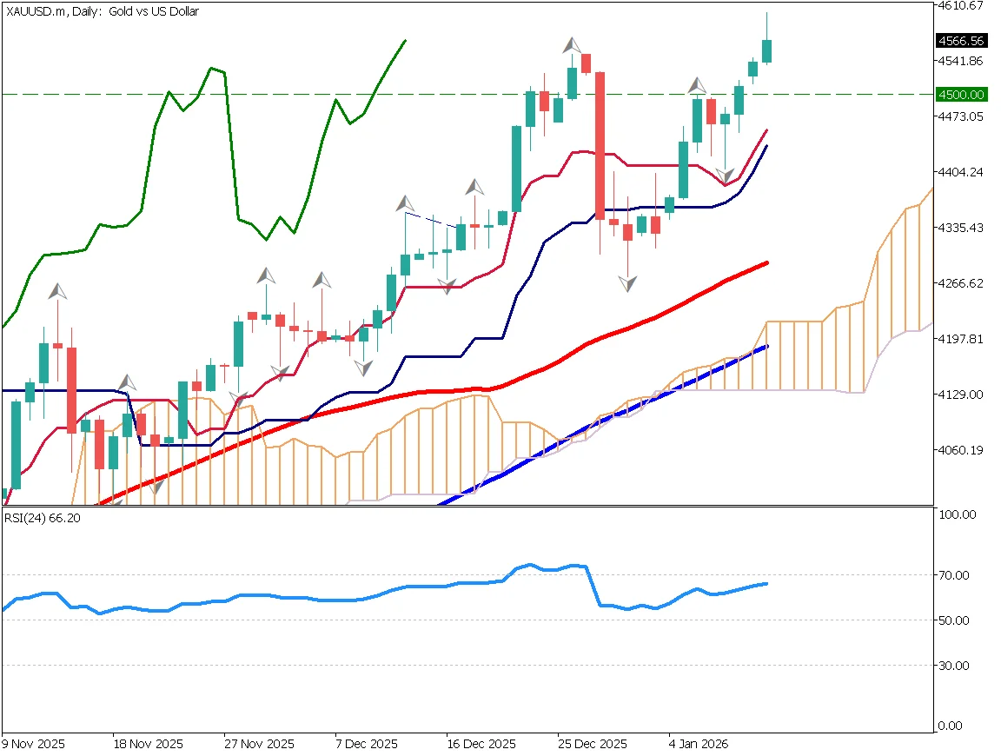Select the leftmost up fractal arrow on the chart
The height and width of the screenshot is (756, 1001).
pos(57,290)
